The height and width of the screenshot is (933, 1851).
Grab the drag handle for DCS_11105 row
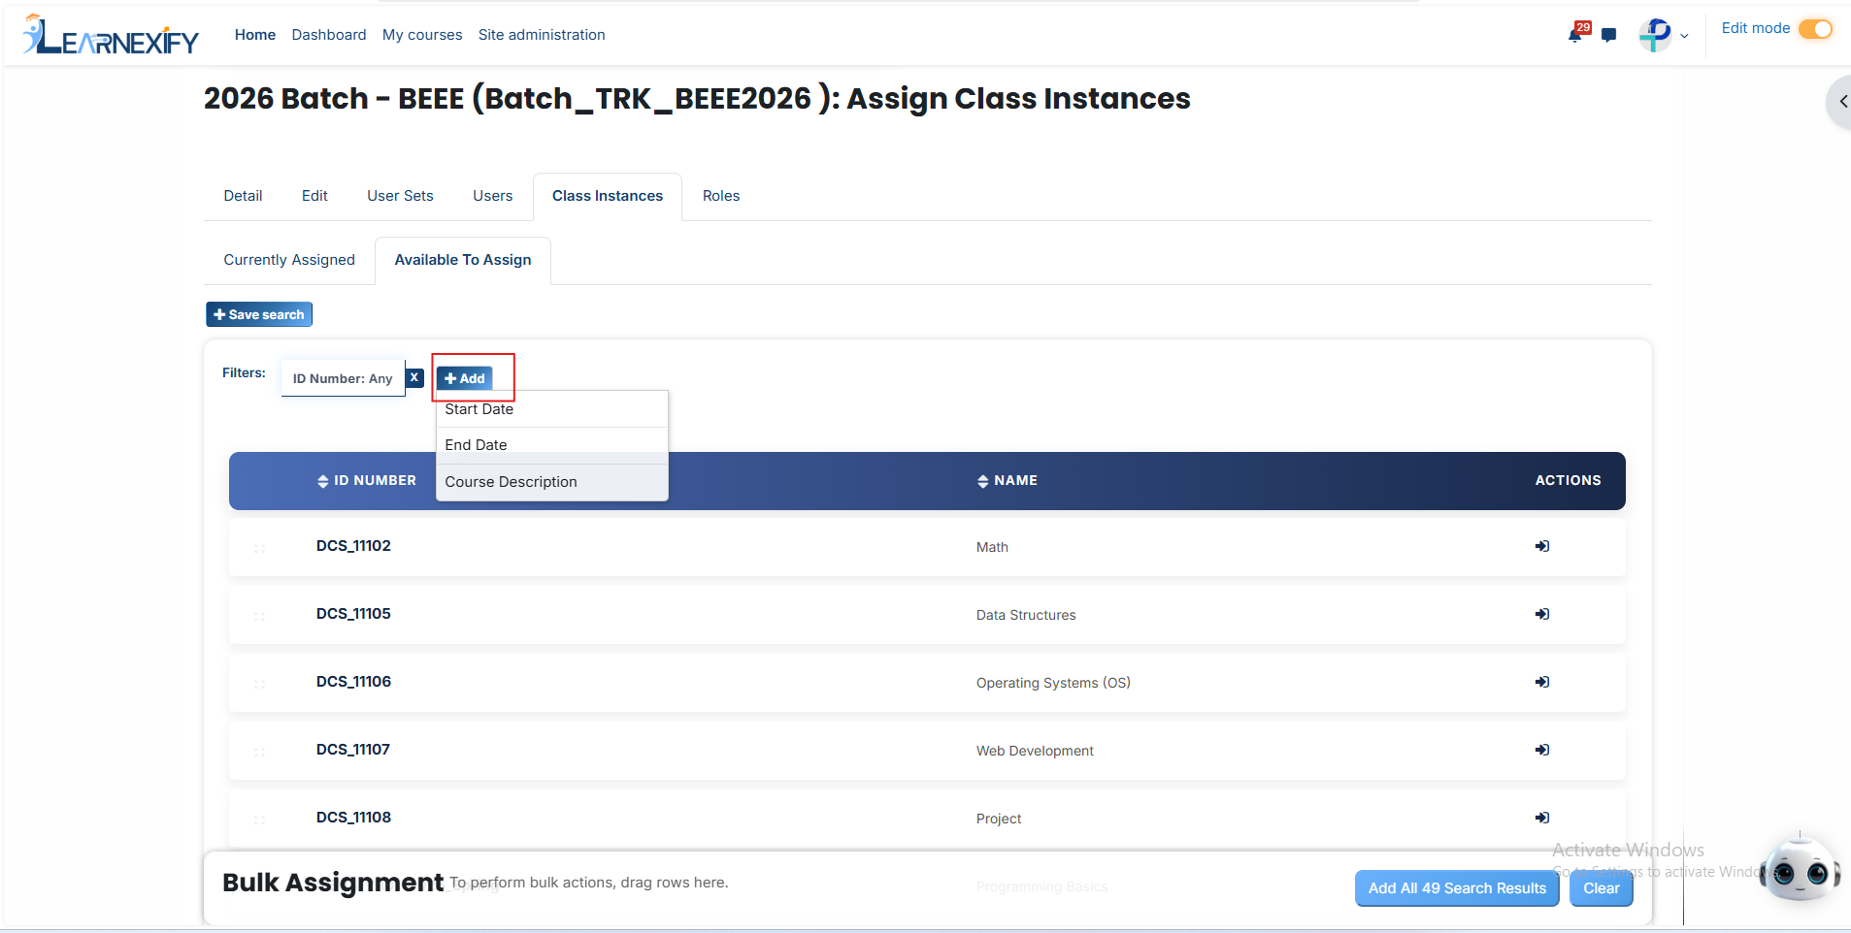259,616
